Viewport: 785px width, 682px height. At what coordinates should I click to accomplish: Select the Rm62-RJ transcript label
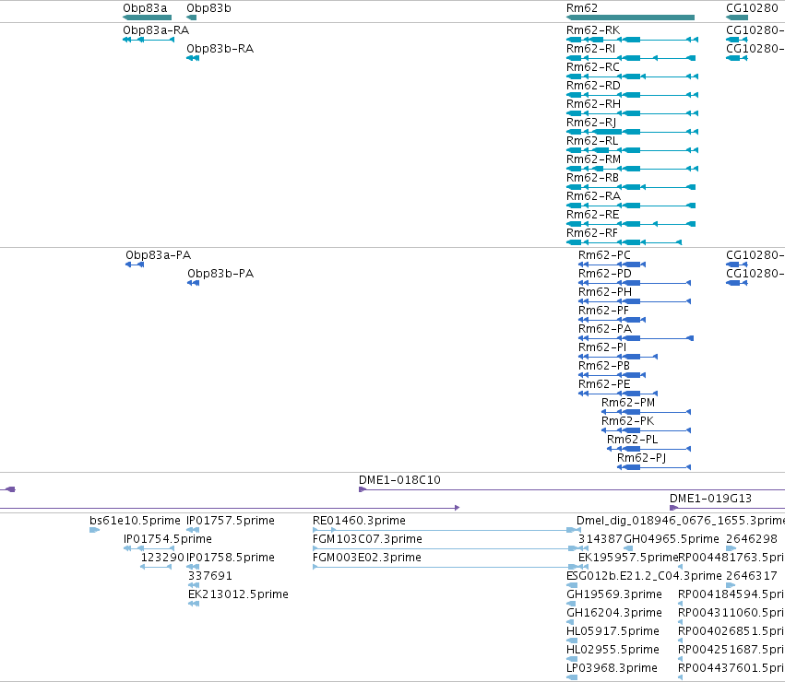point(591,123)
